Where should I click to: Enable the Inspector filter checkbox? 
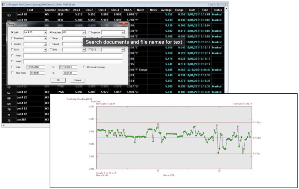[x=90, y=32]
